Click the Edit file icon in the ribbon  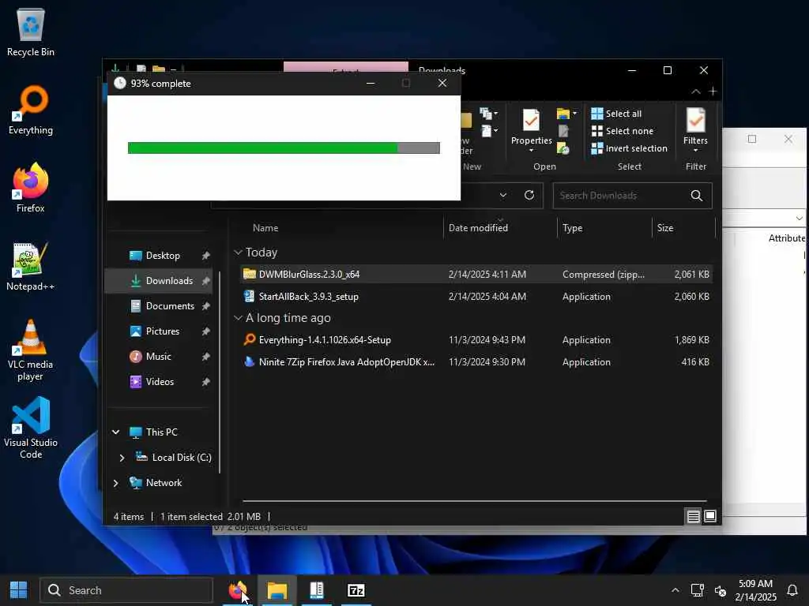[x=563, y=131]
